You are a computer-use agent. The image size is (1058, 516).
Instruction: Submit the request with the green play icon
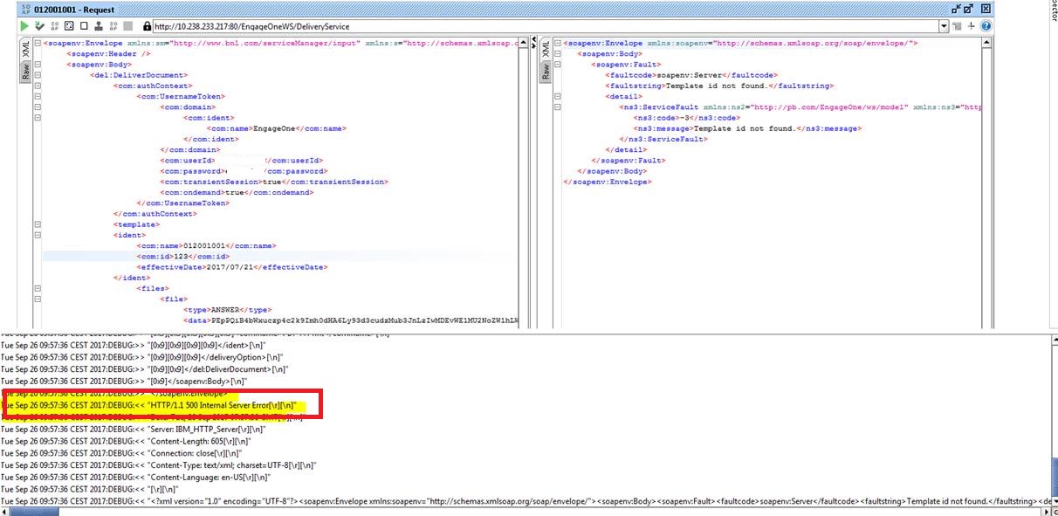coord(24,26)
